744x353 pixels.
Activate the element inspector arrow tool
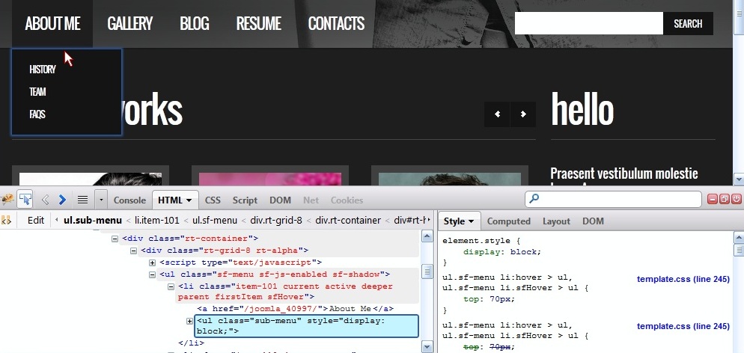tap(25, 199)
